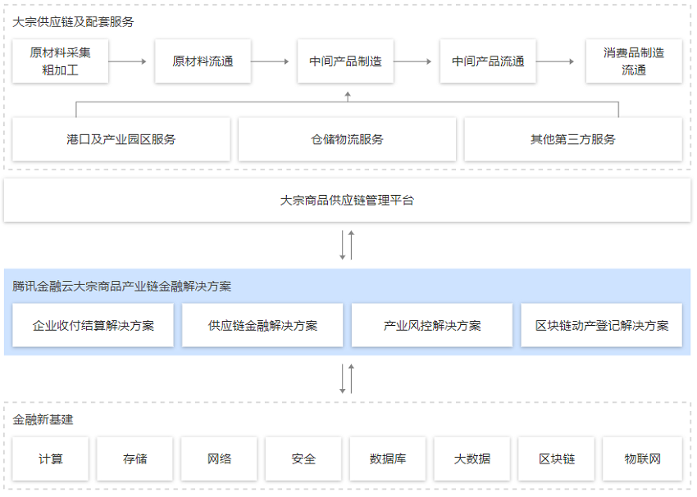The height and width of the screenshot is (497, 697).
Task: Open 区块链动产登记解决方案
Action: (x=602, y=326)
